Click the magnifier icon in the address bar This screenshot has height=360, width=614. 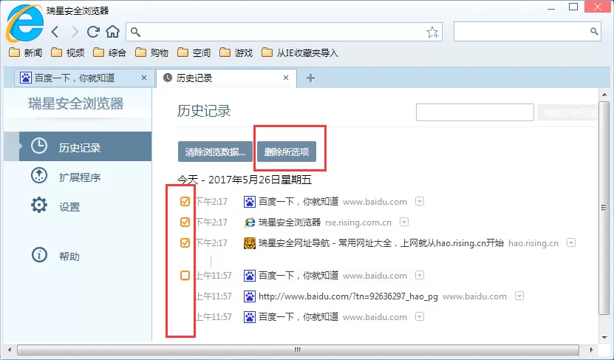135,32
